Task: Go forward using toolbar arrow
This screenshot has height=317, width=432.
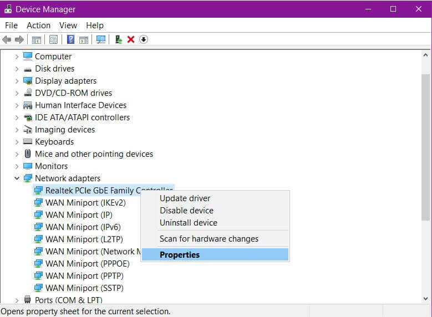Action: (19, 40)
